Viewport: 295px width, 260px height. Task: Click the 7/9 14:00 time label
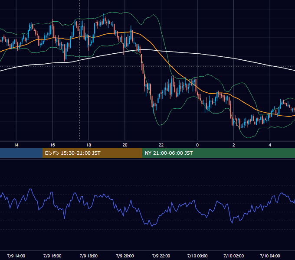point(16,256)
